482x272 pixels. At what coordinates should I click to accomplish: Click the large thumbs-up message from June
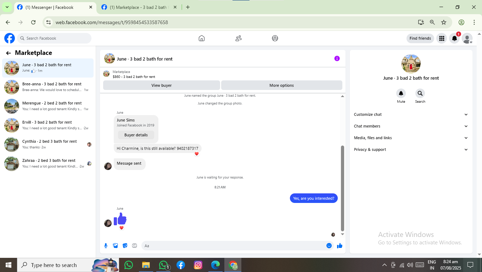click(x=120, y=219)
